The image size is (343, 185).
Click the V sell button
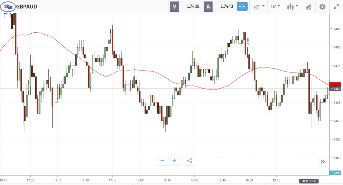tap(174, 7)
